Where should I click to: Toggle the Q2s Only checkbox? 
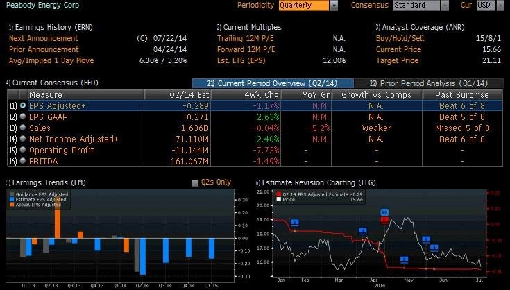tap(195, 183)
